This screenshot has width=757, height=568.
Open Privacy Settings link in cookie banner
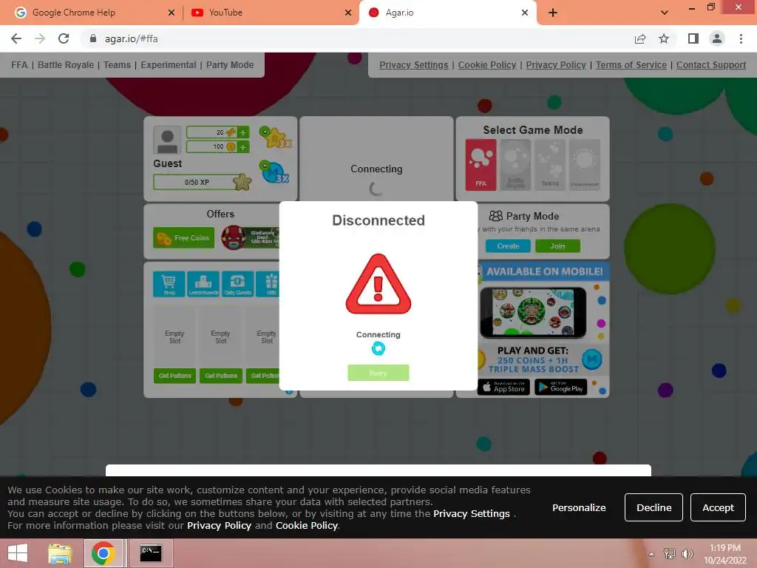tap(471, 514)
